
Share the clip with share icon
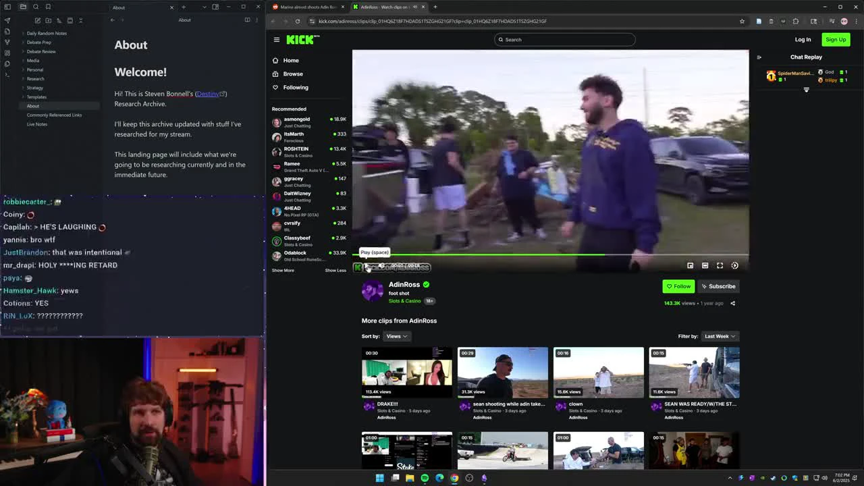click(732, 303)
